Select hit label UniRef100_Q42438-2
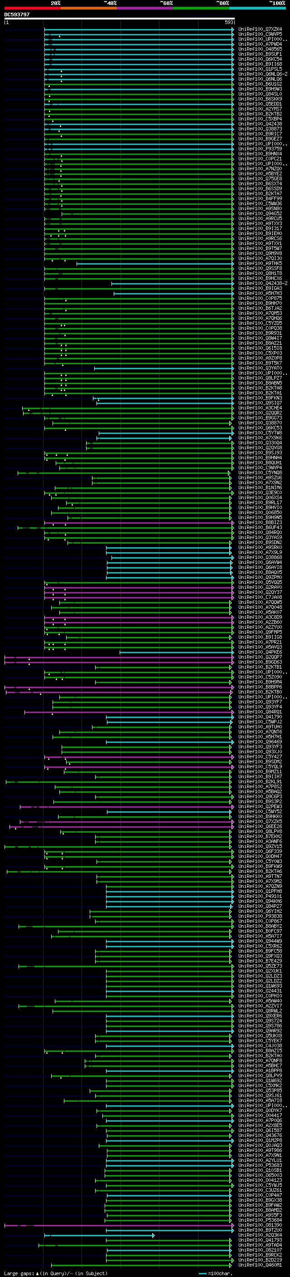This screenshot has width=290, height=1277. 263,284
